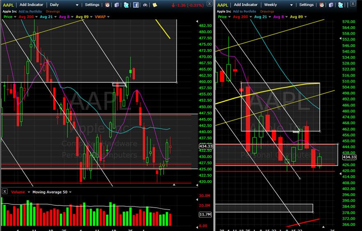The width and height of the screenshot is (362, 231).
Task: Click the top scale arrow on Volume axis
Action: click(197, 200)
